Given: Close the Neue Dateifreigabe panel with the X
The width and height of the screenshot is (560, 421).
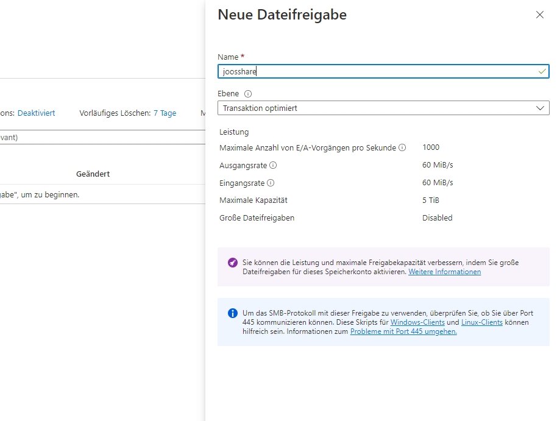Looking at the screenshot, I should 540,15.
